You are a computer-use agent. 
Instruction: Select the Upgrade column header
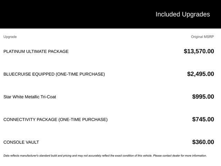point(10,37)
